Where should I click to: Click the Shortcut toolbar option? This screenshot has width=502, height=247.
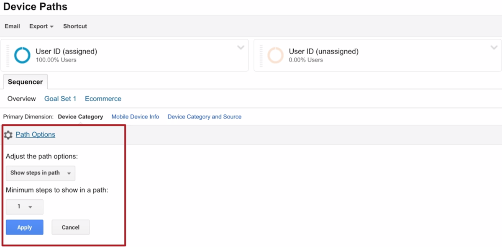pyautogui.click(x=75, y=26)
